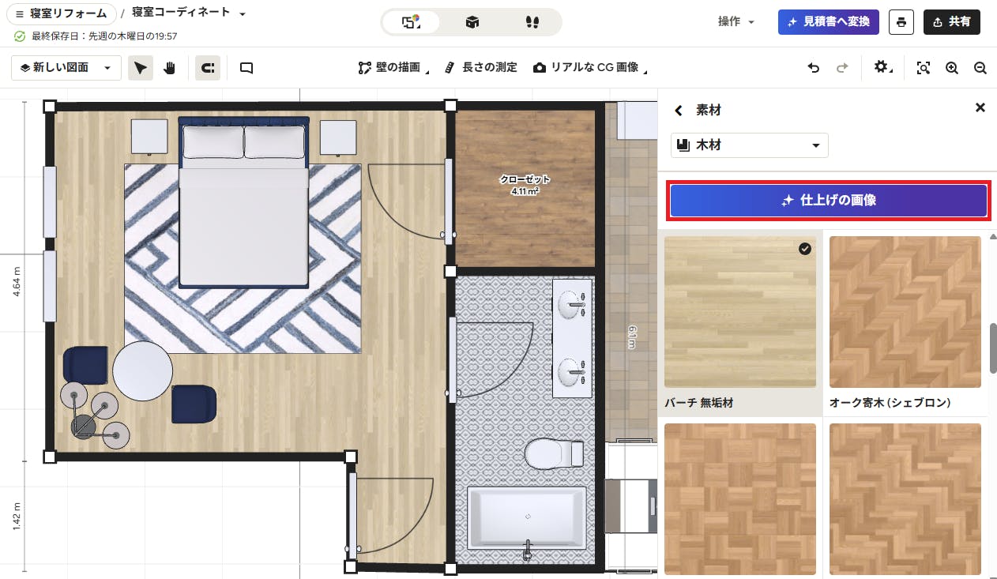Go back from the 素材 panel
The width and height of the screenshot is (997, 579).
678,111
